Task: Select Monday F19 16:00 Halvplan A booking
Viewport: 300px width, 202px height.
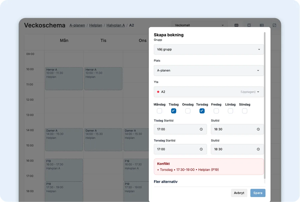Action: 64,170
